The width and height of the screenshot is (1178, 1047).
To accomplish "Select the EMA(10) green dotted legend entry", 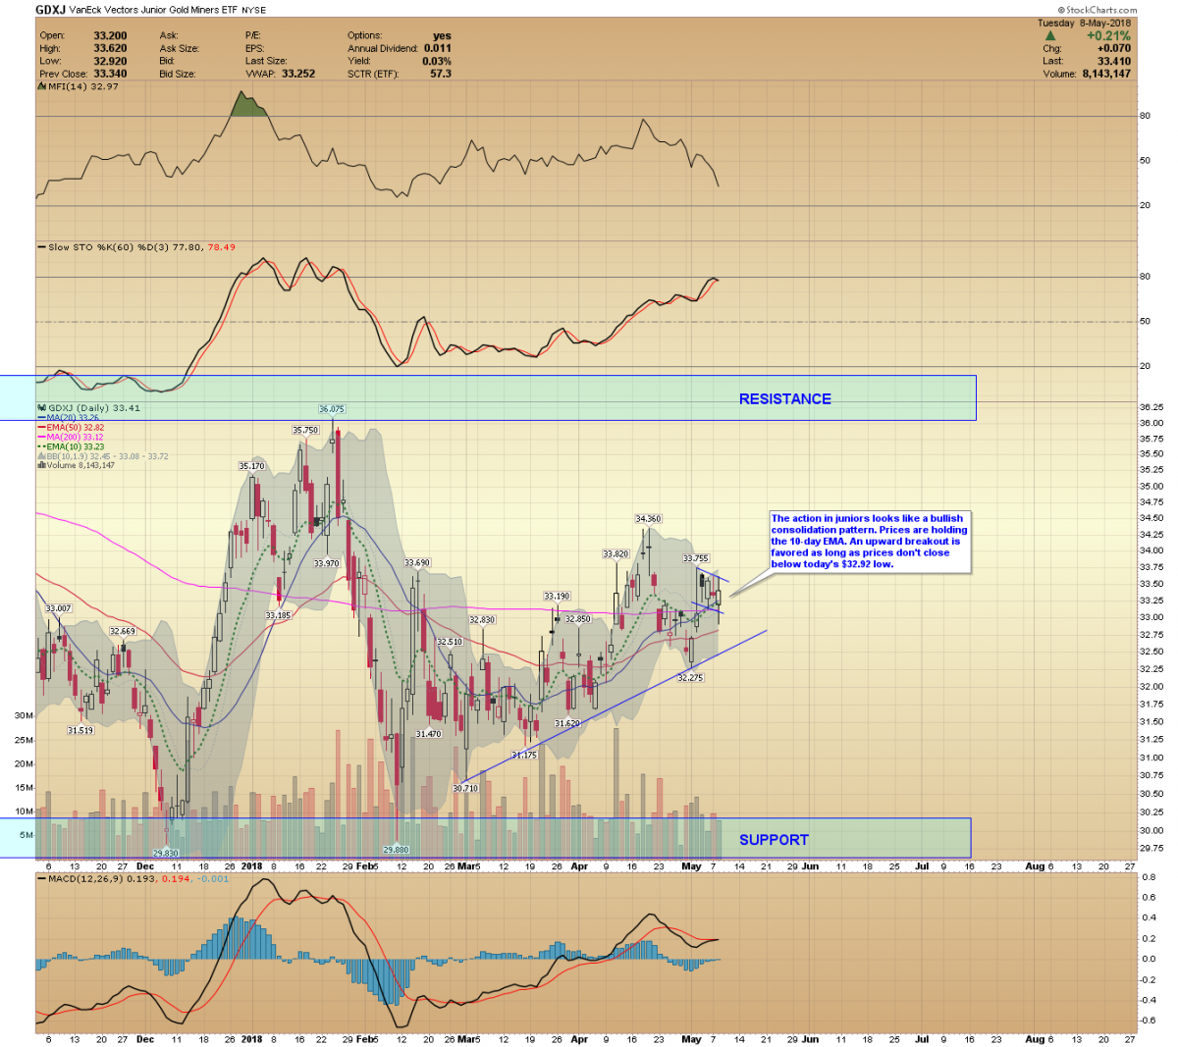I will tap(69, 446).
